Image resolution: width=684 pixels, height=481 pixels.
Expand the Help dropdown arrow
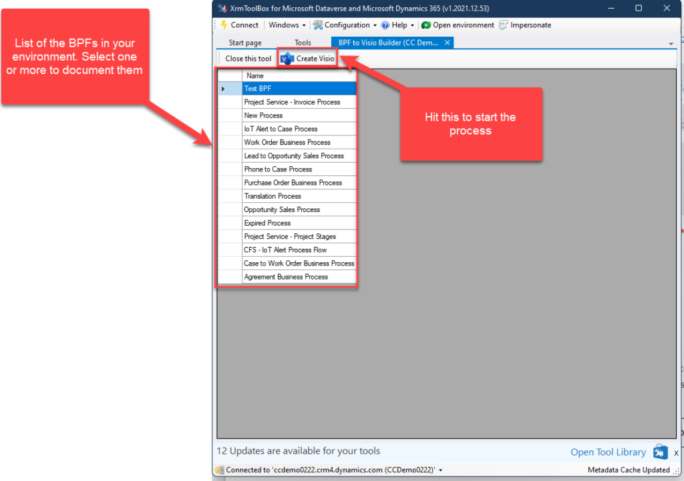point(412,25)
